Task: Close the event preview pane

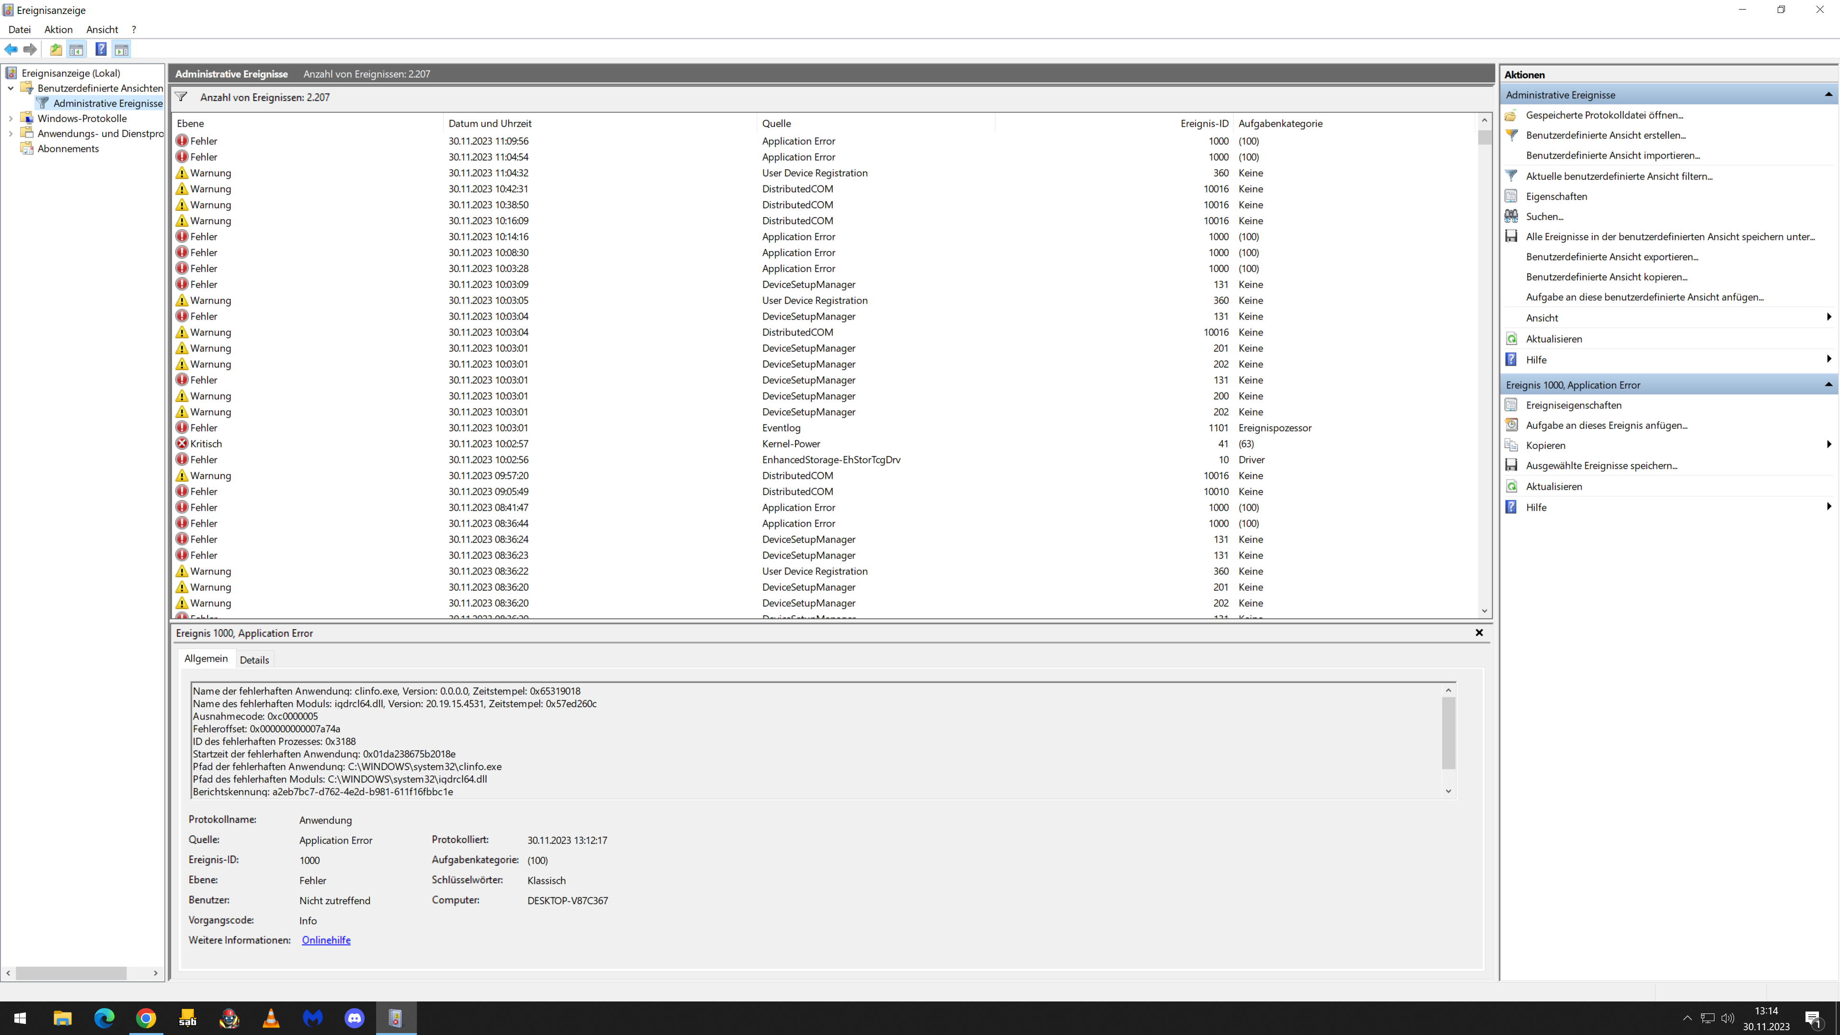Action: [x=1479, y=633]
